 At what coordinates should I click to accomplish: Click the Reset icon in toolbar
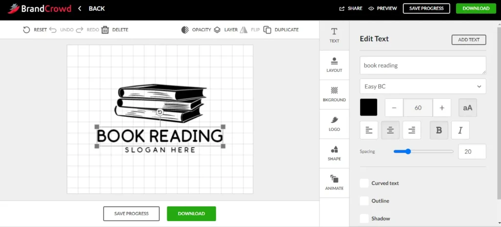pyautogui.click(x=26, y=30)
